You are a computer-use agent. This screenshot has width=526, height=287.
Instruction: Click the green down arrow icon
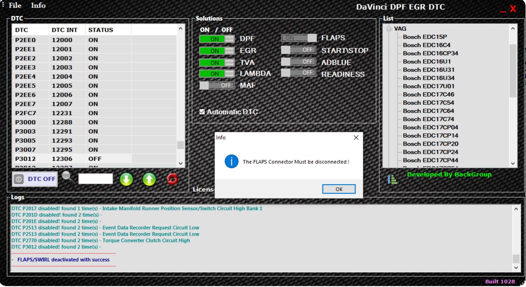126,179
